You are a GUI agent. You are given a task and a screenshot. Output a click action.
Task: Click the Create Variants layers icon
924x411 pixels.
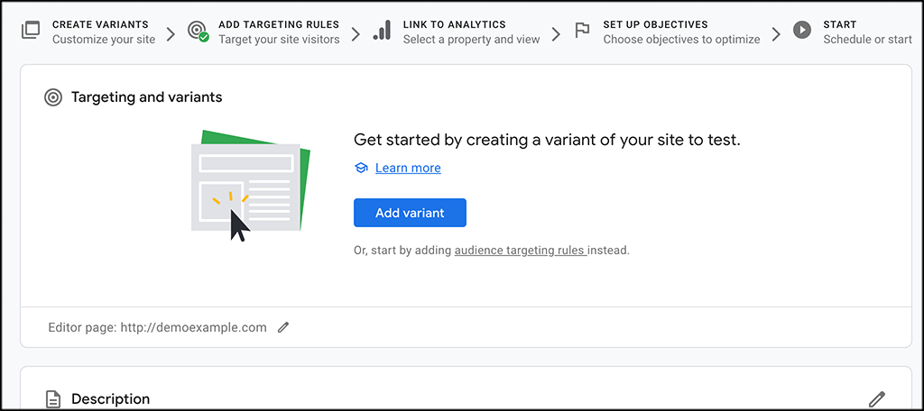click(x=30, y=31)
